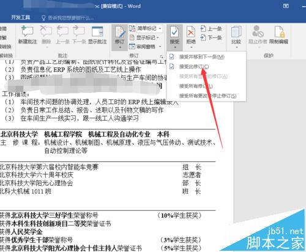
Task: Click the 比较 (Compare) documents icon
Action: 236,32
